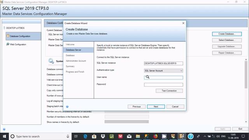249x140 pixels.
Task: Click the User name input field
Action: 163,77
